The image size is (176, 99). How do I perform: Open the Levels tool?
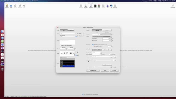tap(99, 6)
